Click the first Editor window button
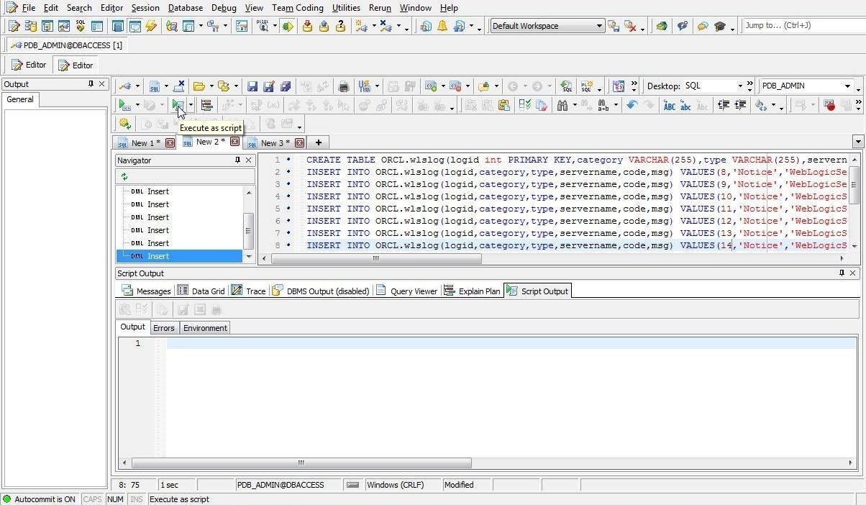 [29, 65]
